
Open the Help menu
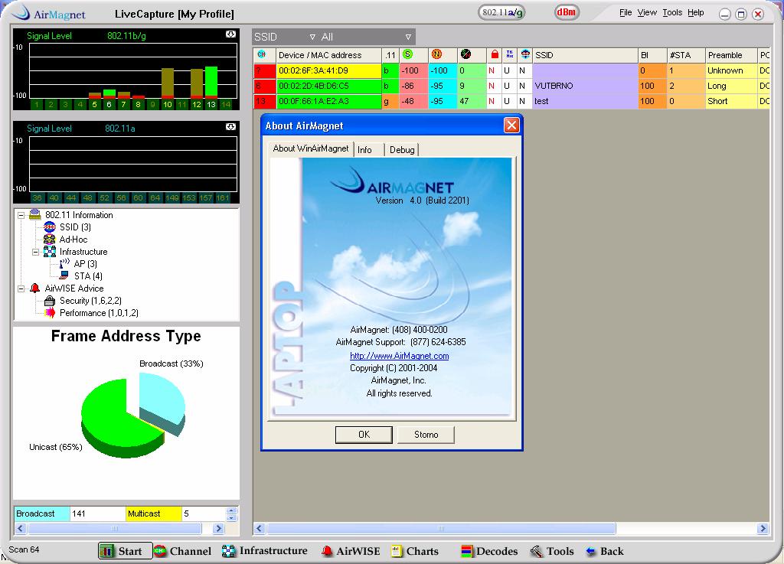[x=695, y=12]
